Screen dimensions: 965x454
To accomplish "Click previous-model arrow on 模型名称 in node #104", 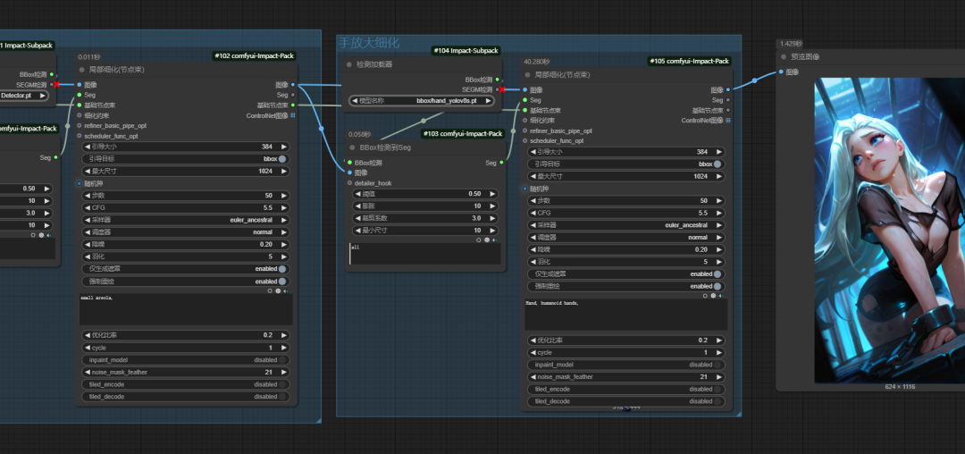I will (x=355, y=100).
